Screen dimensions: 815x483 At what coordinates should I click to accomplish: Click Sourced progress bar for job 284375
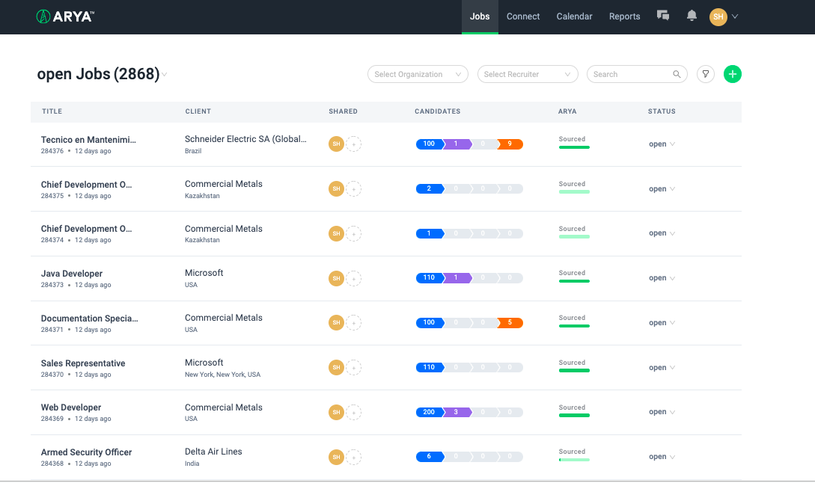tap(574, 191)
